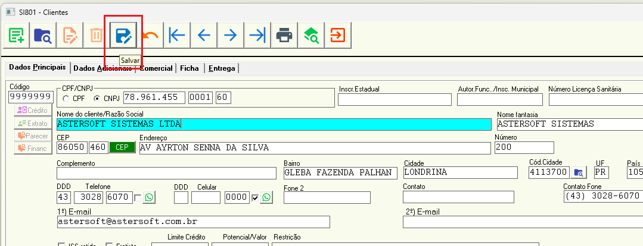Click the edit record toolbar icon

(70, 36)
